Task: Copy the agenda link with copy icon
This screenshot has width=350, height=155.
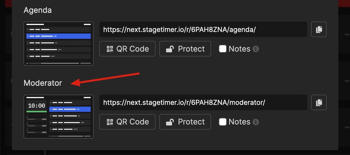Action: (x=319, y=29)
